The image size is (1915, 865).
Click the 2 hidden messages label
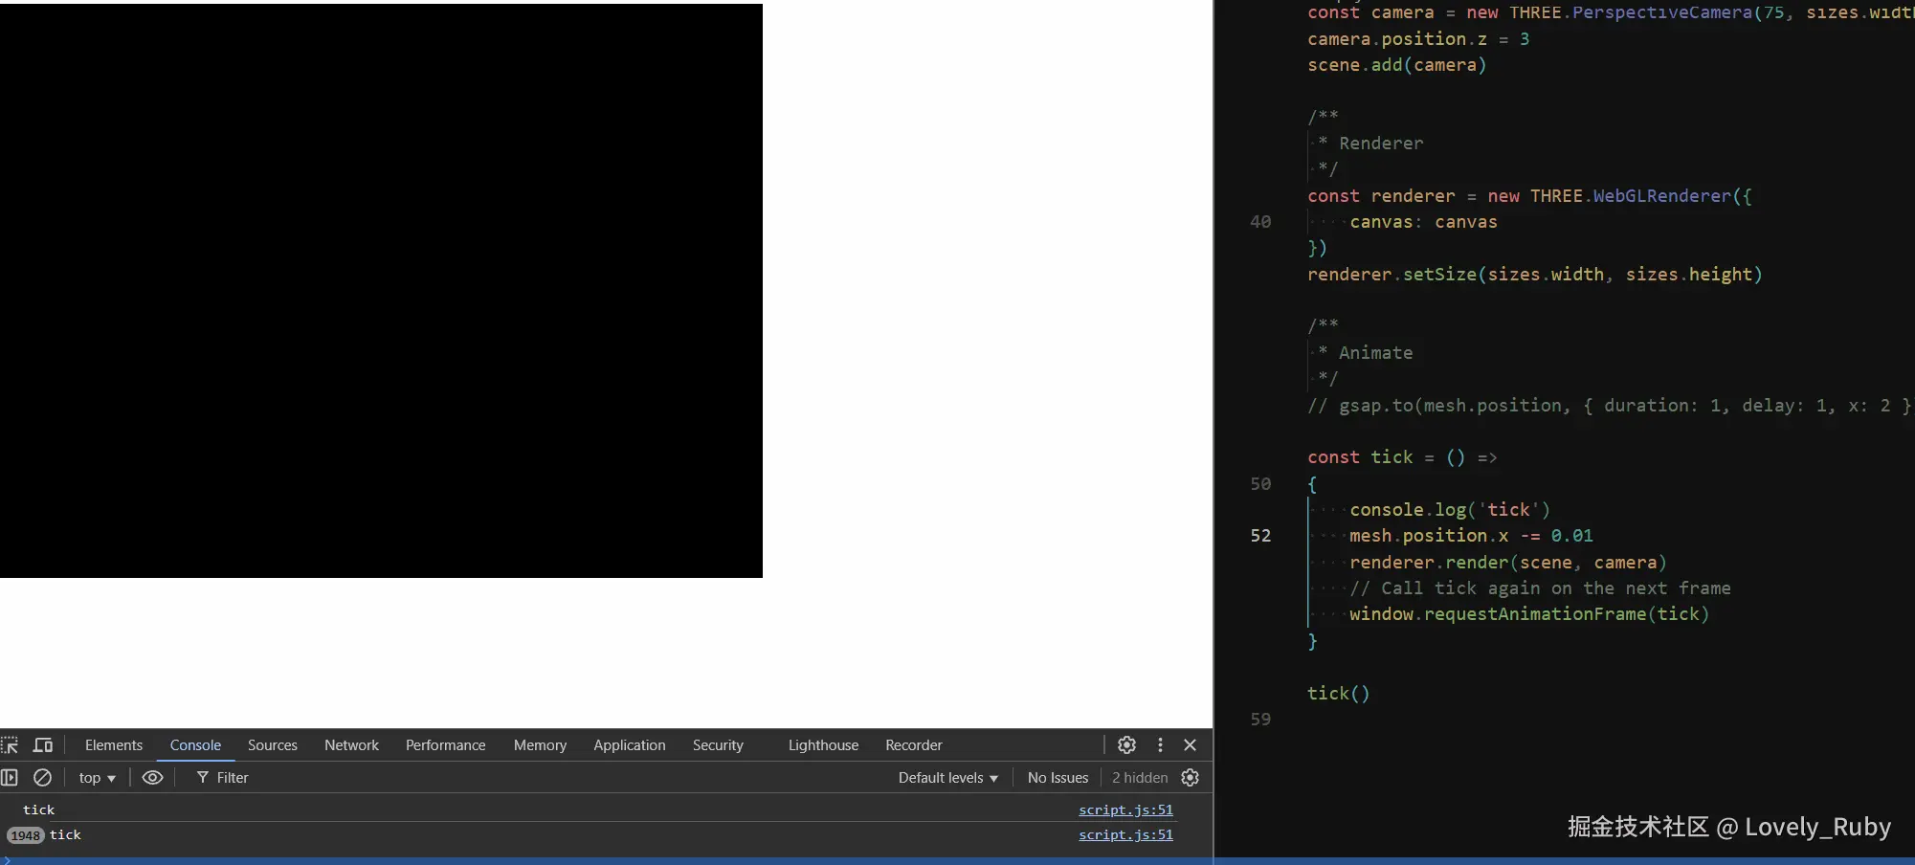pyautogui.click(x=1140, y=778)
